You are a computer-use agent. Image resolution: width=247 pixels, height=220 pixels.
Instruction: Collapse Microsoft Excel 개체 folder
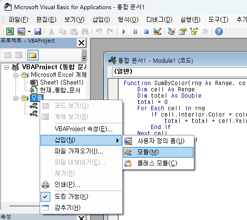pos(15,75)
